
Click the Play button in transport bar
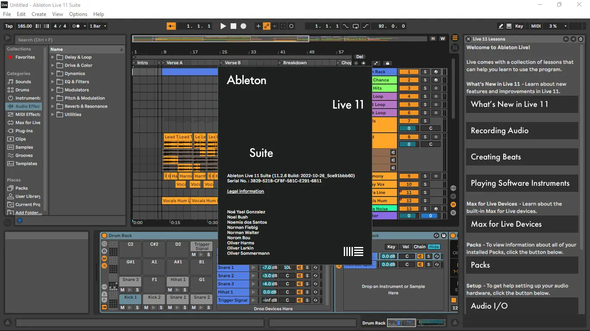coord(223,26)
